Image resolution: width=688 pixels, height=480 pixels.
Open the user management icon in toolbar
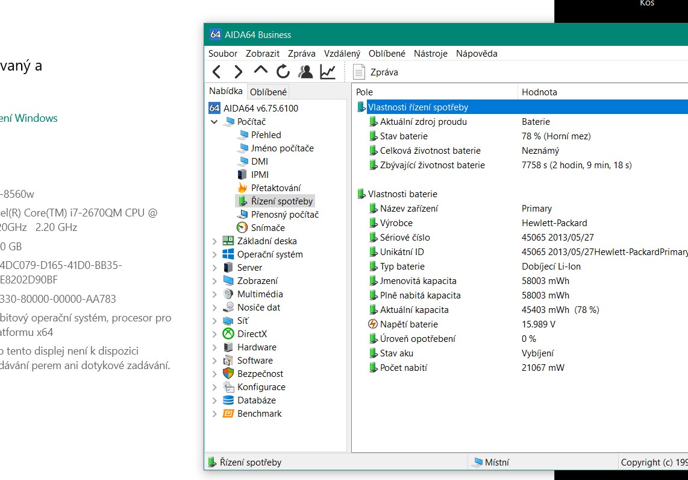(x=305, y=72)
